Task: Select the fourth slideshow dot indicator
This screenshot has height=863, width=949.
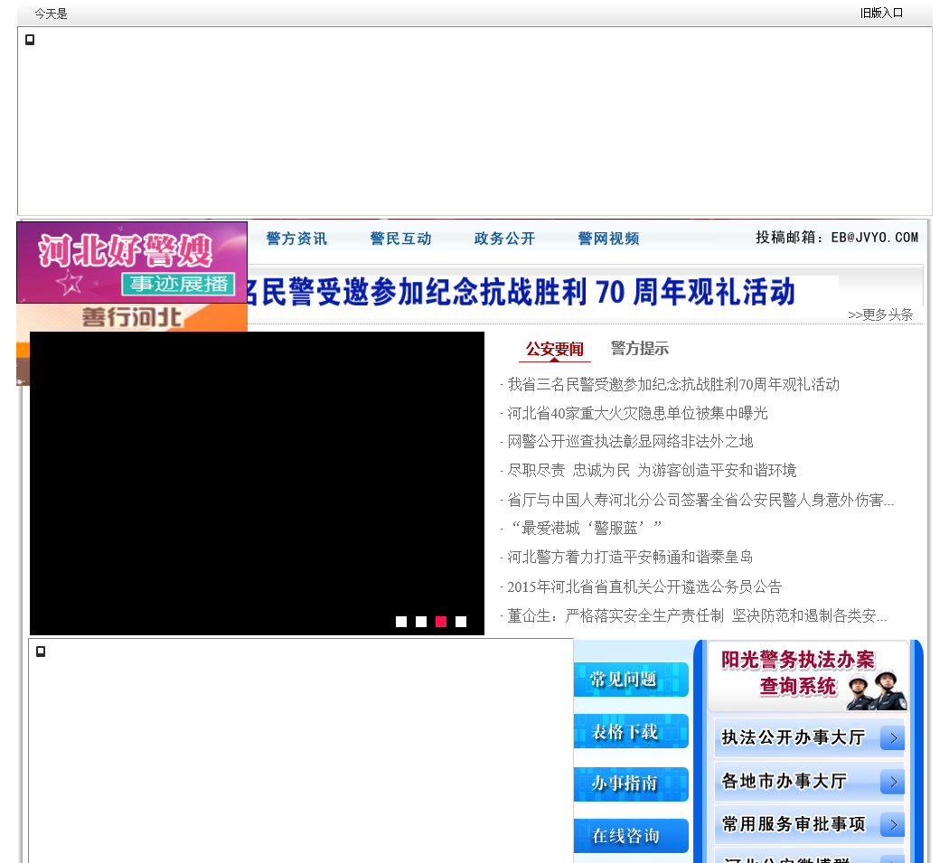Action: coord(461,622)
